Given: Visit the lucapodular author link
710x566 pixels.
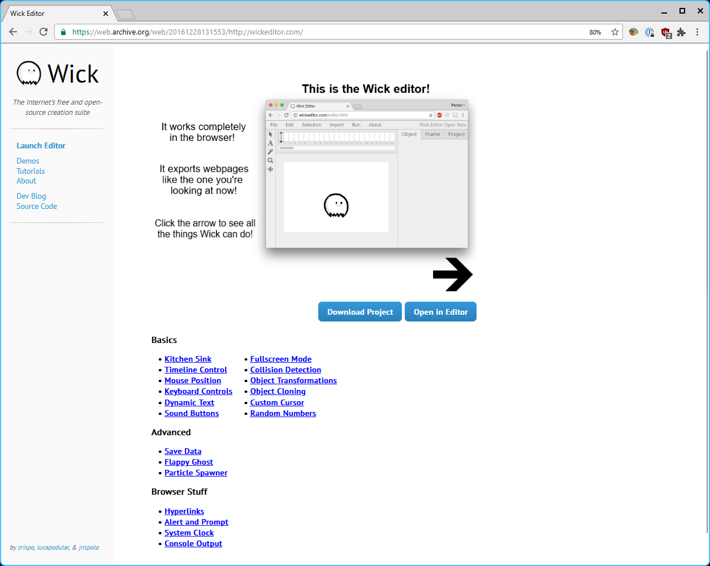Looking at the screenshot, I should [x=53, y=547].
